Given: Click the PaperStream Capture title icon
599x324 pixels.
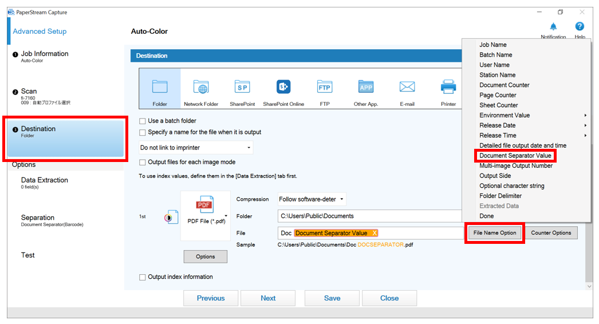Looking at the screenshot, I should point(11,12).
